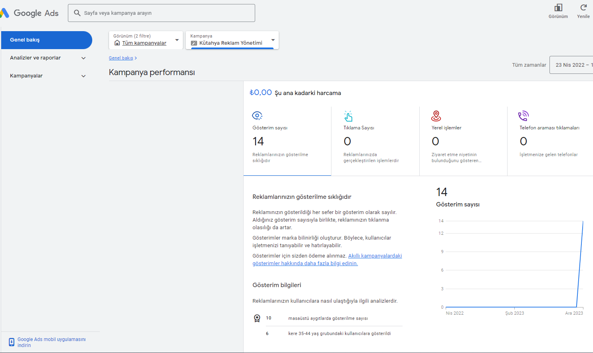
Task: Click the Yenile refresh icon
Action: pyautogui.click(x=583, y=8)
